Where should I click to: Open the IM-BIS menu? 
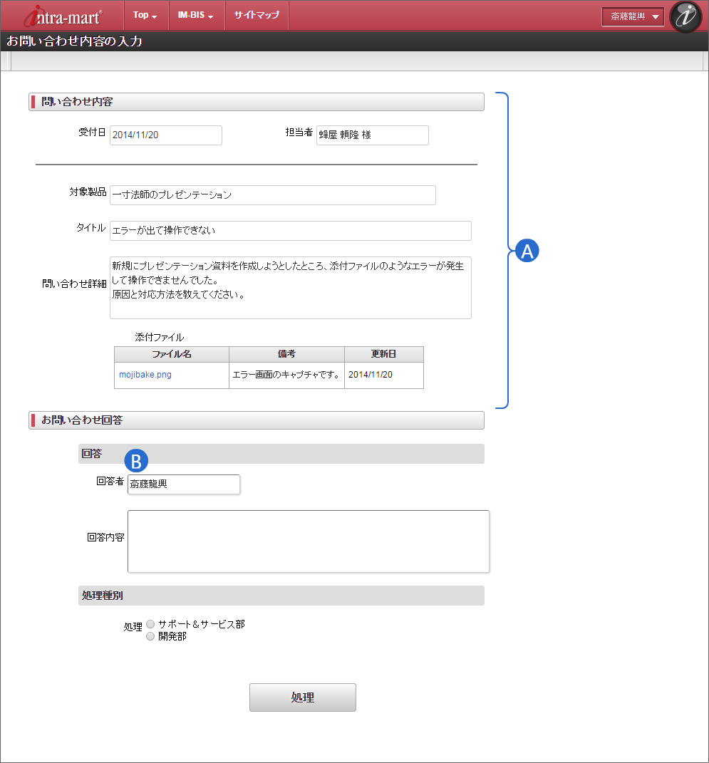pos(196,15)
